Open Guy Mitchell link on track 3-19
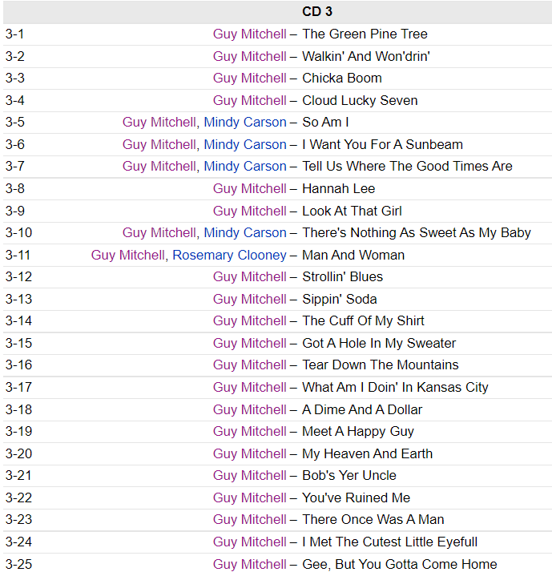552x576 pixels. [x=249, y=432]
